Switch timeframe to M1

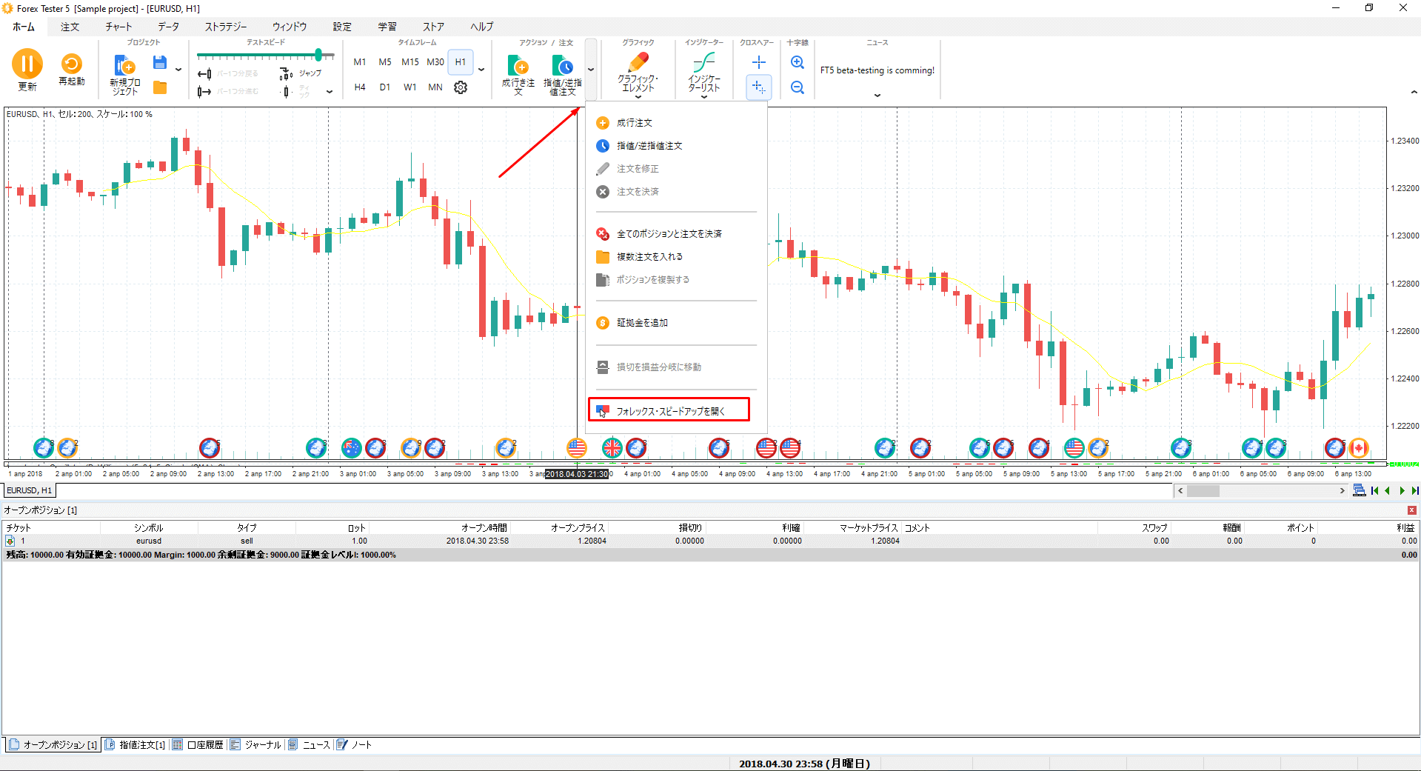[360, 62]
